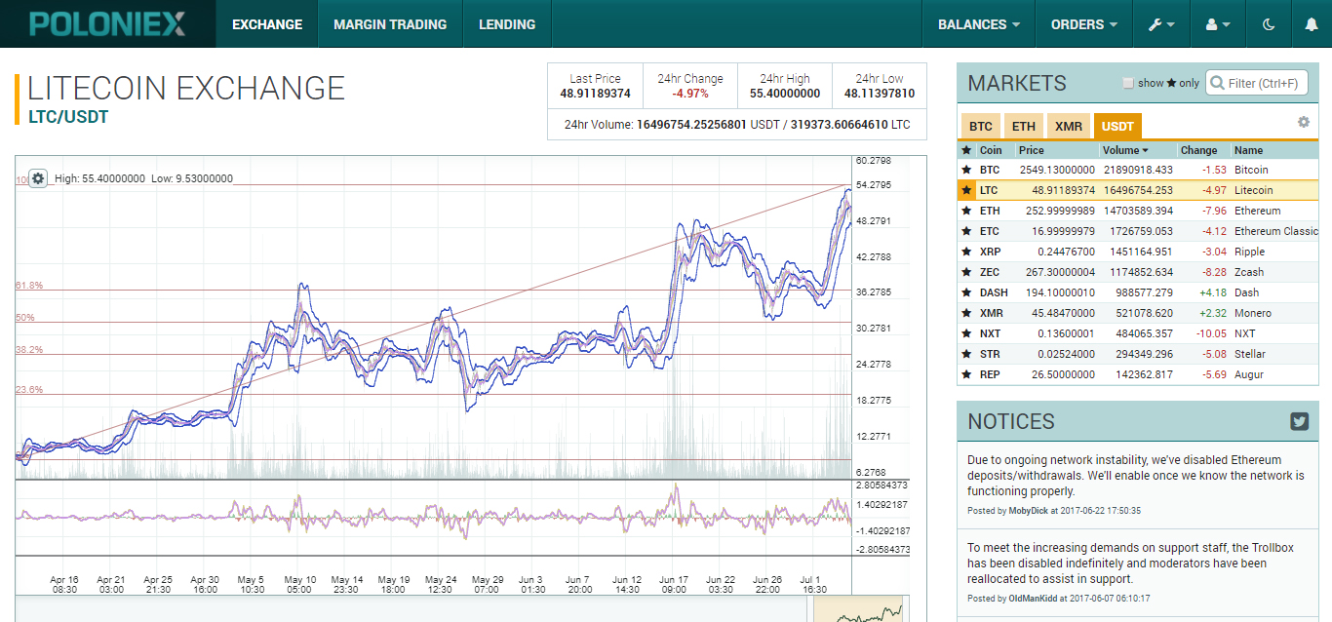Go to Margin Trading
Screen dimensions: 1332x622
click(x=390, y=24)
